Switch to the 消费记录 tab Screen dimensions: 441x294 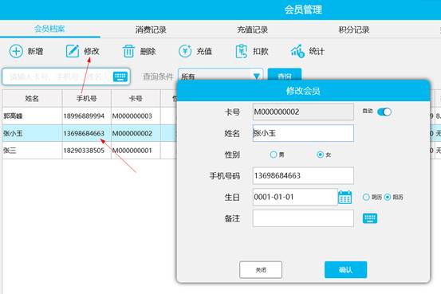point(151,29)
